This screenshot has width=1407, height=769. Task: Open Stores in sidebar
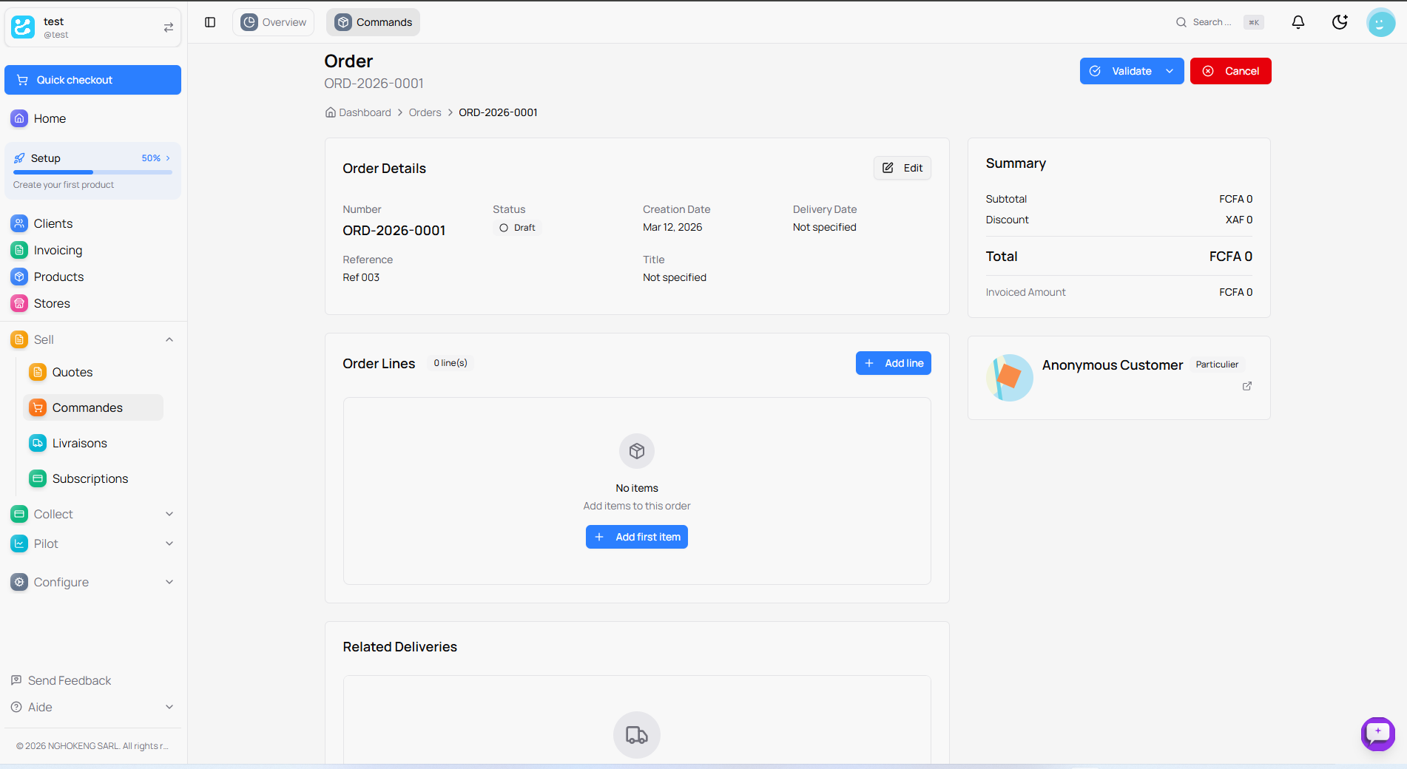click(52, 303)
